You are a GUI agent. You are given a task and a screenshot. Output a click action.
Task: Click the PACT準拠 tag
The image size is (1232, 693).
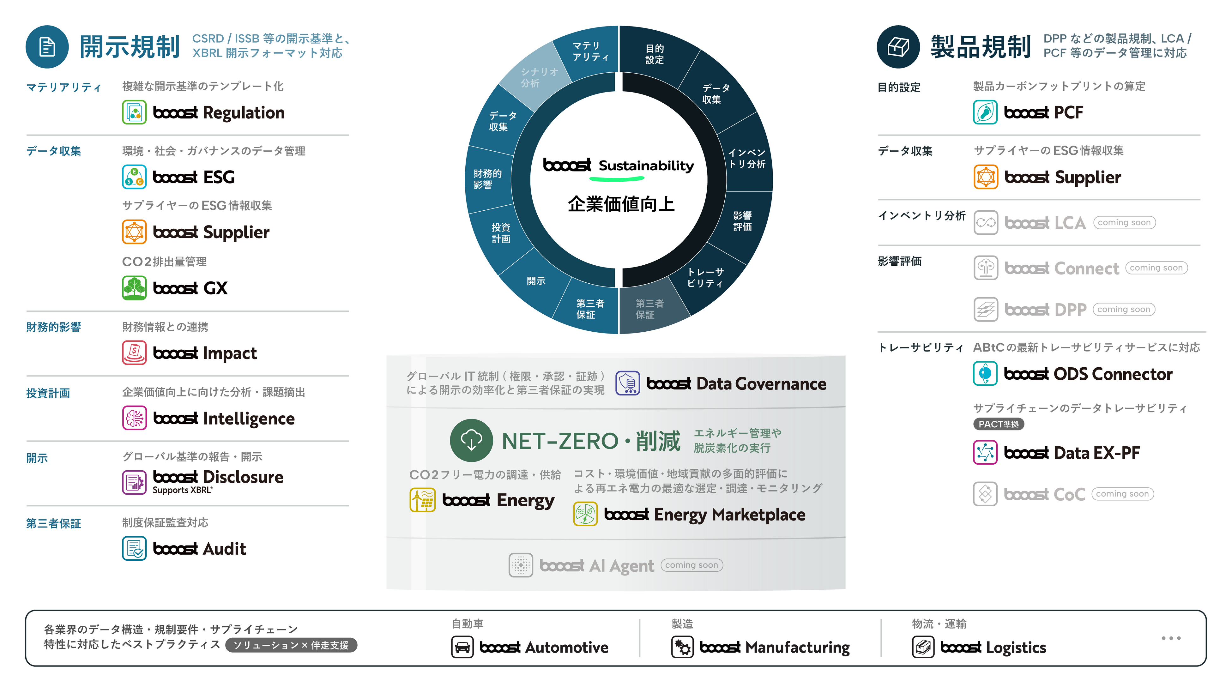pos(998,424)
